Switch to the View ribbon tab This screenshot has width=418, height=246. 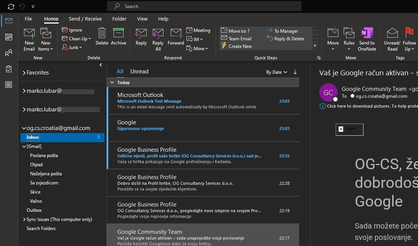(x=142, y=19)
